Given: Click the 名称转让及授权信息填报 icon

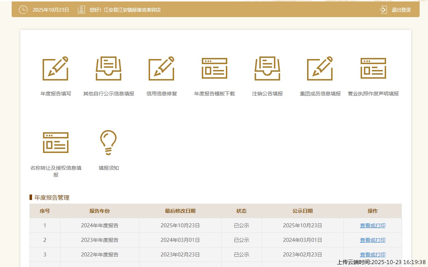Looking at the screenshot, I should [x=55, y=142].
